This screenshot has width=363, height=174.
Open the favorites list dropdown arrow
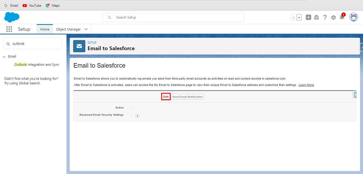tap(299, 18)
